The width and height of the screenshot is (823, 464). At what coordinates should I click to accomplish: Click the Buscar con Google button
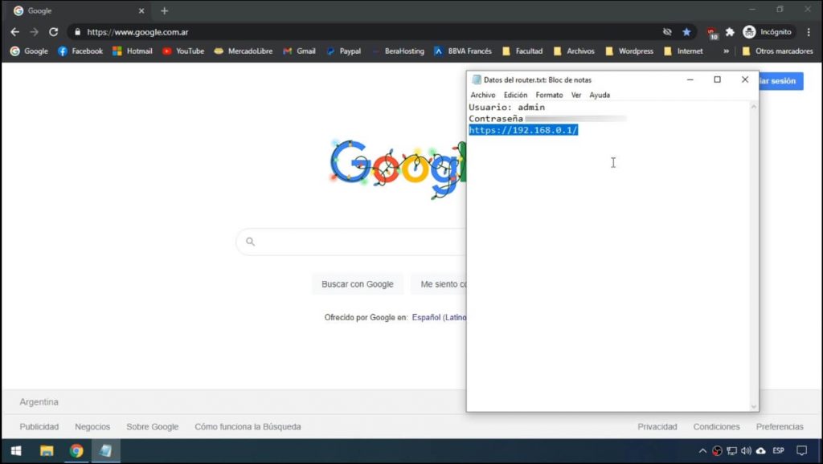[x=357, y=283]
